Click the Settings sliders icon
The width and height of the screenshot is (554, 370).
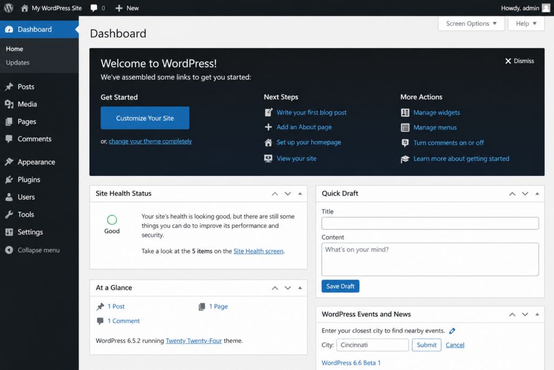(x=9, y=232)
